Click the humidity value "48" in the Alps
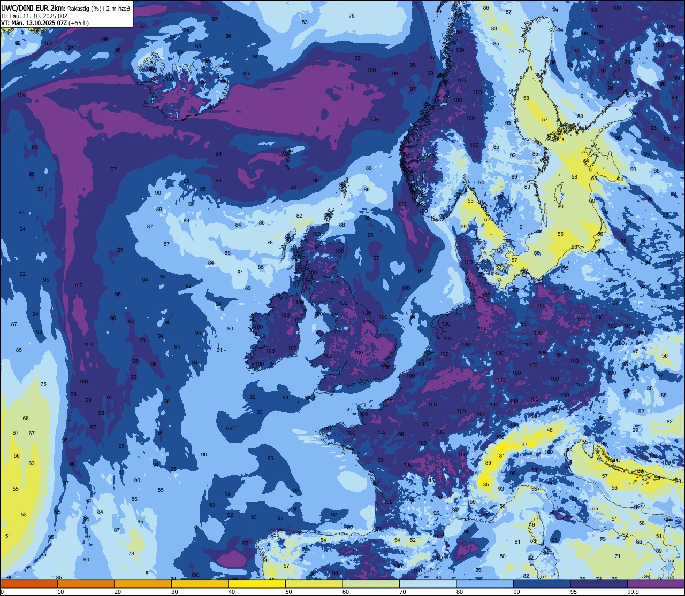Screen dimensions: 685x596 pos(550,430)
